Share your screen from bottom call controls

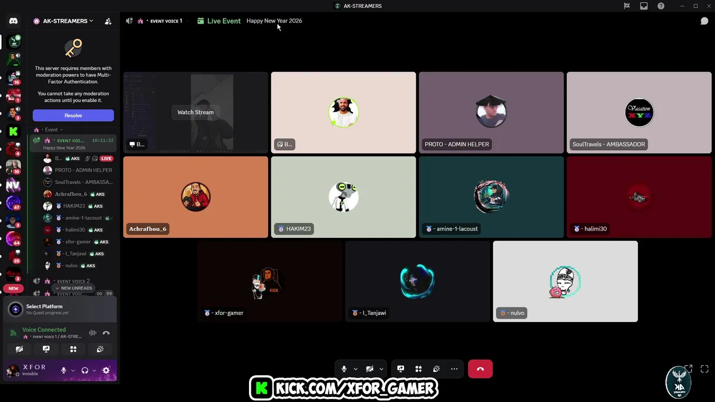pyautogui.click(x=401, y=369)
